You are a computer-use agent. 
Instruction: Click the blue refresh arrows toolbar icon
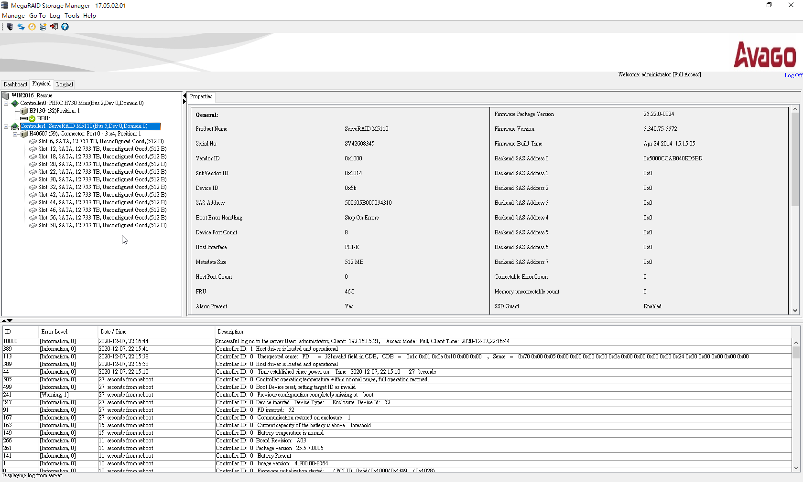coord(21,27)
